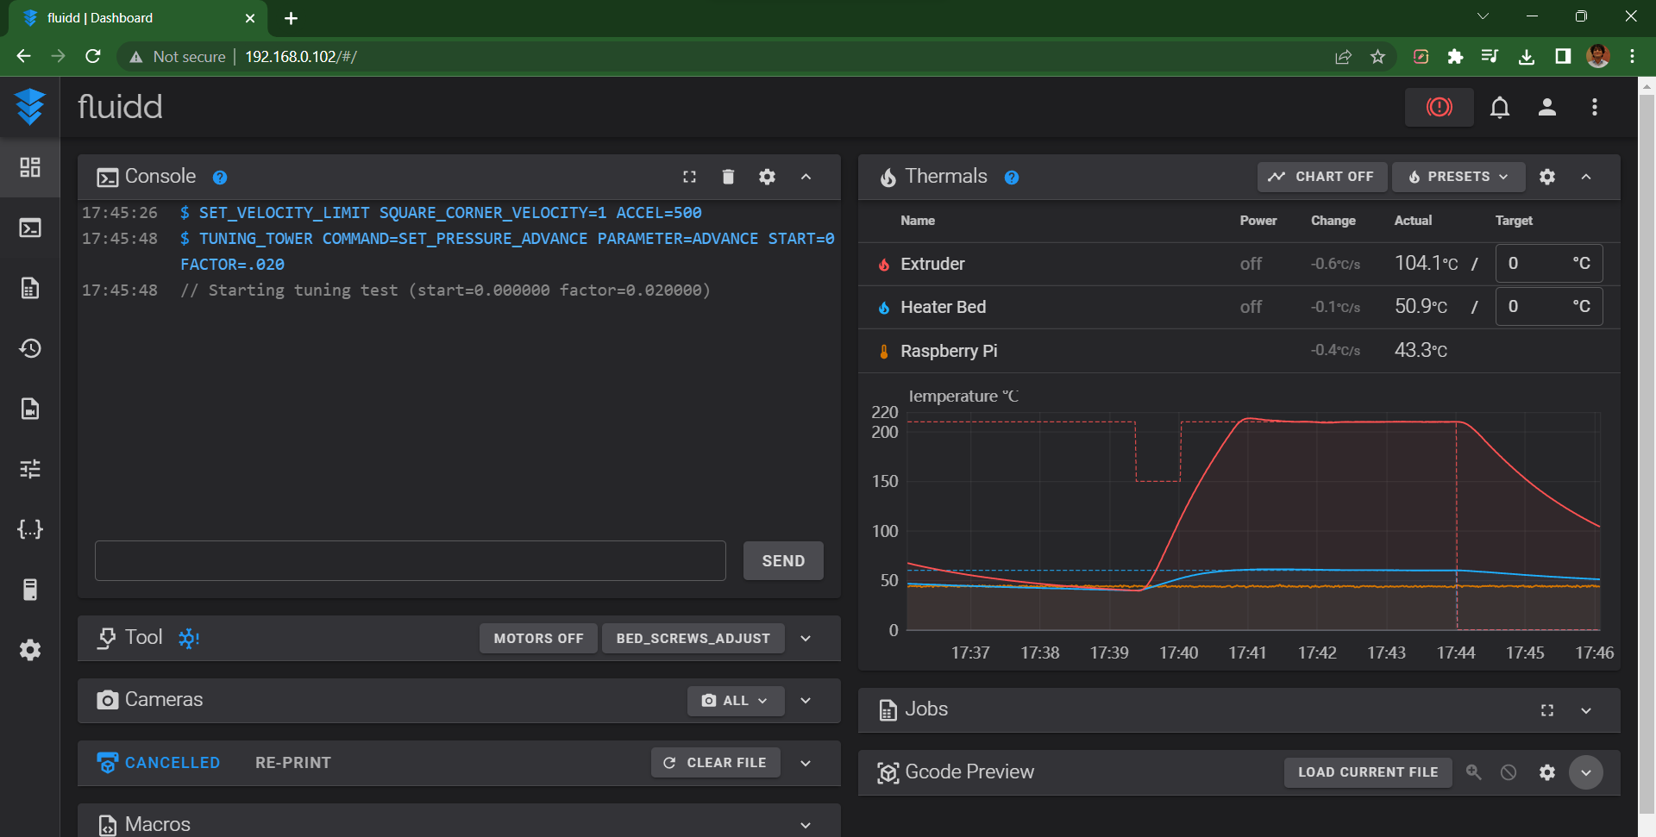Open Gcode Preview settings gear
1656x837 pixels.
point(1547,772)
